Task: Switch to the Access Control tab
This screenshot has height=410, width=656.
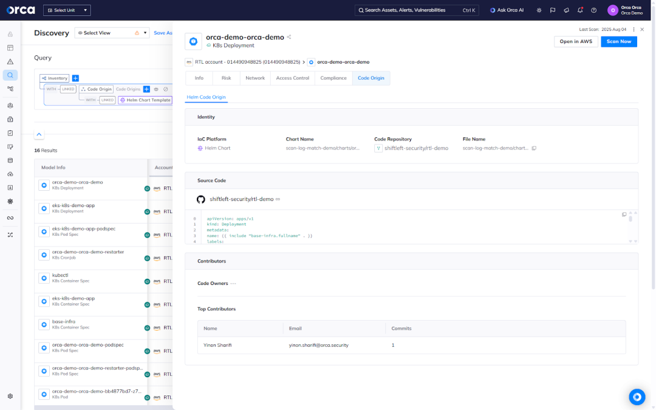Action: (x=292, y=78)
